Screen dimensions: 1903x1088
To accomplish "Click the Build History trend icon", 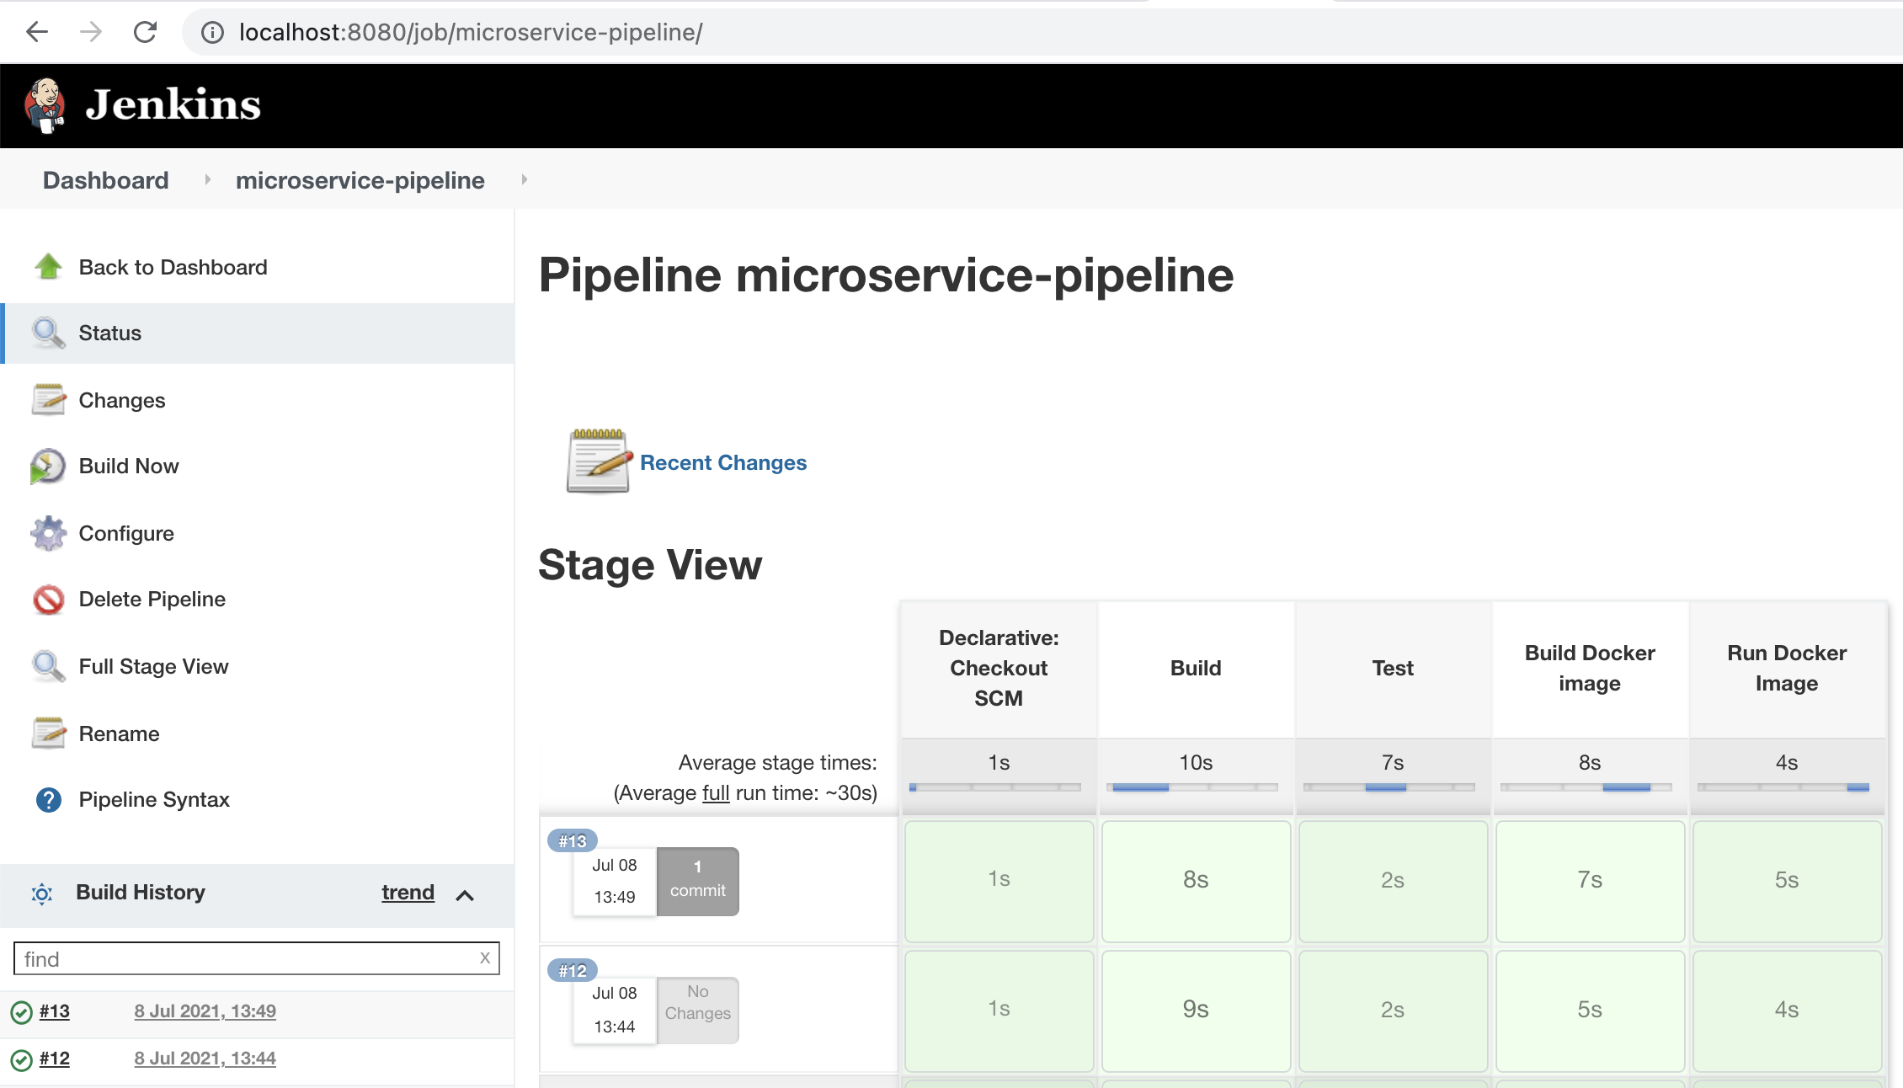I will (405, 893).
